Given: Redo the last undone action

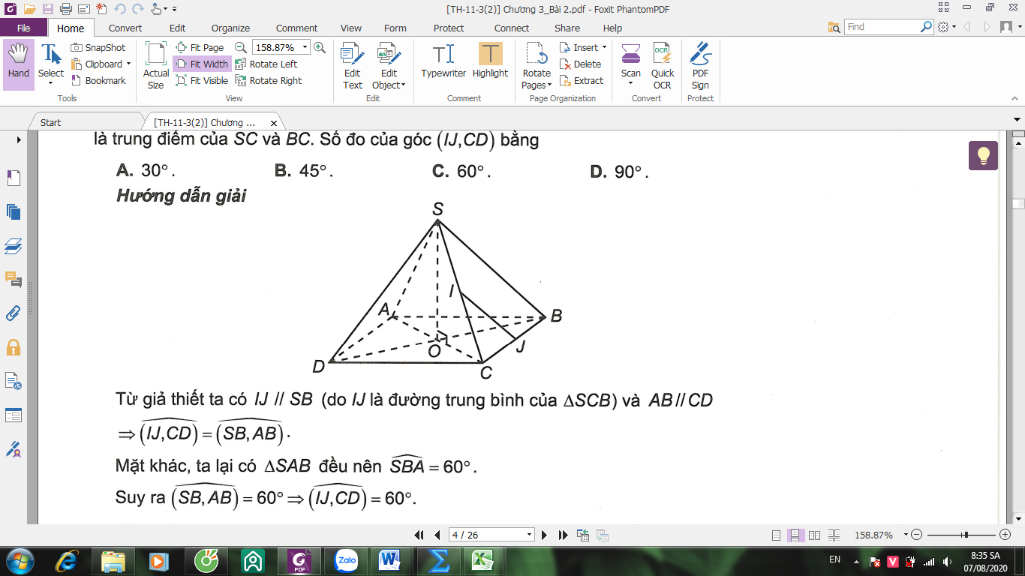Looking at the screenshot, I should pos(137,9).
